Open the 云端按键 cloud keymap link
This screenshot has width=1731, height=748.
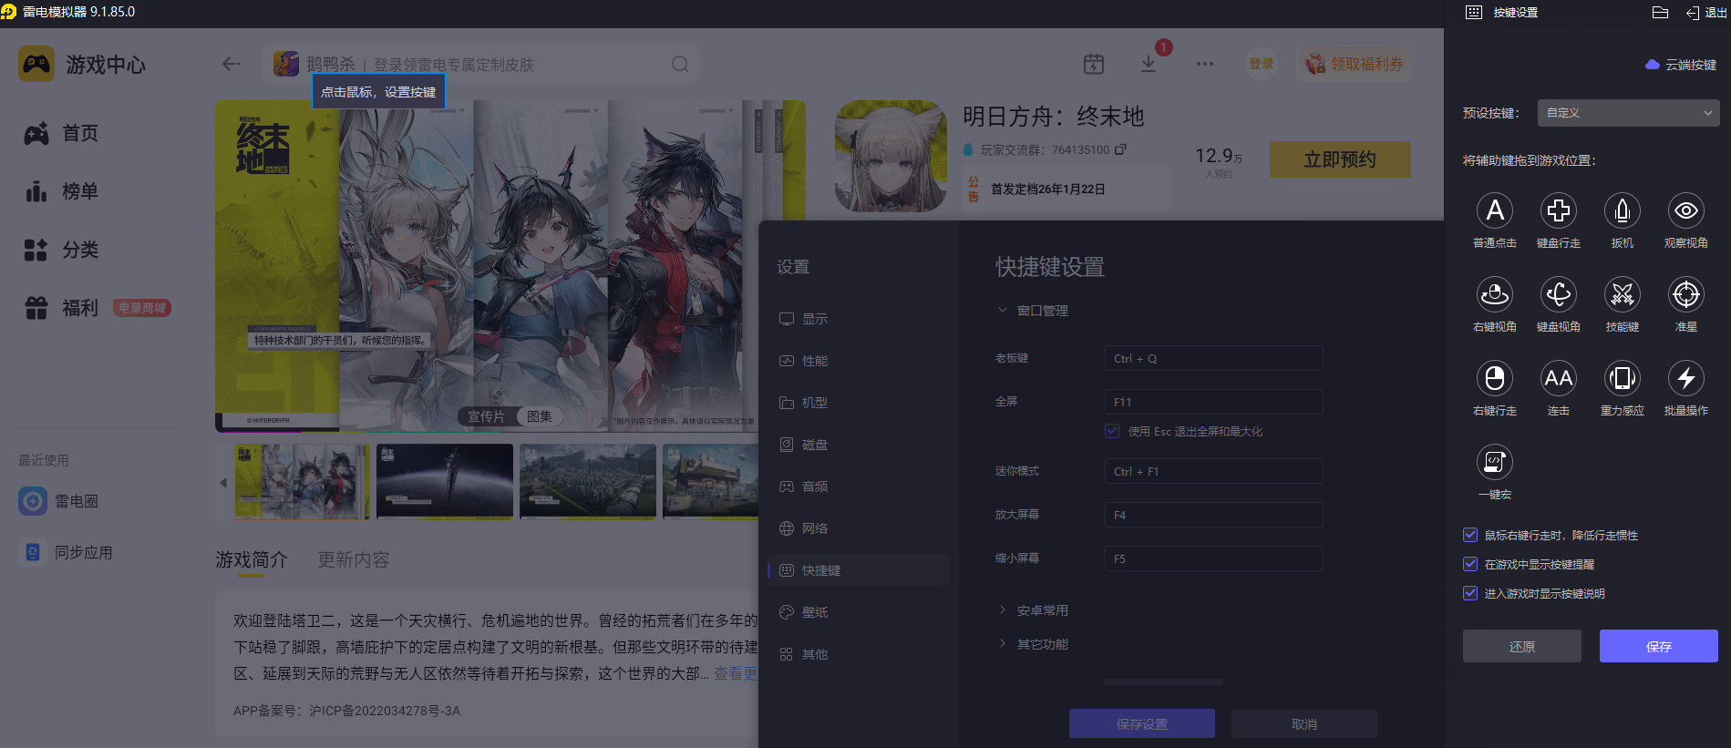pos(1681,65)
